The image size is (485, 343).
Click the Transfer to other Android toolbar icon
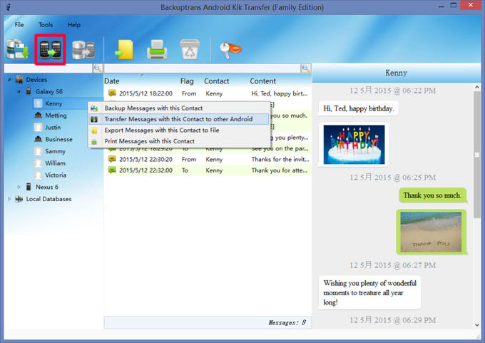coord(50,49)
